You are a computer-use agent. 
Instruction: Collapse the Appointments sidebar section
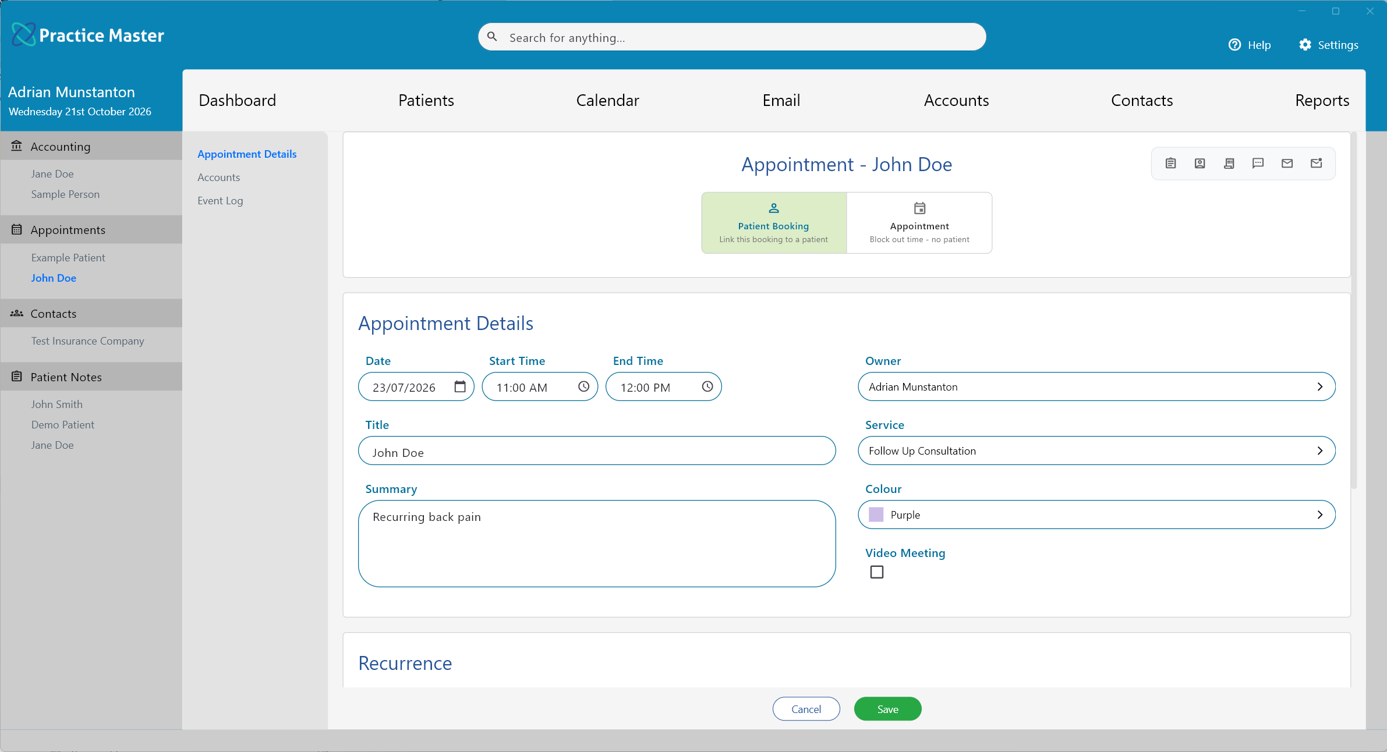[x=91, y=229]
